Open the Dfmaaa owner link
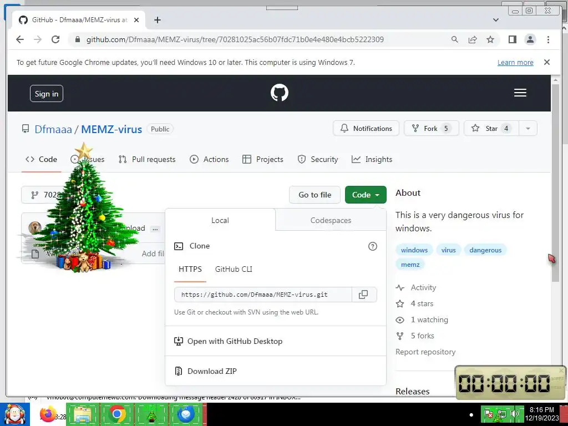The width and height of the screenshot is (568, 426). [53, 129]
